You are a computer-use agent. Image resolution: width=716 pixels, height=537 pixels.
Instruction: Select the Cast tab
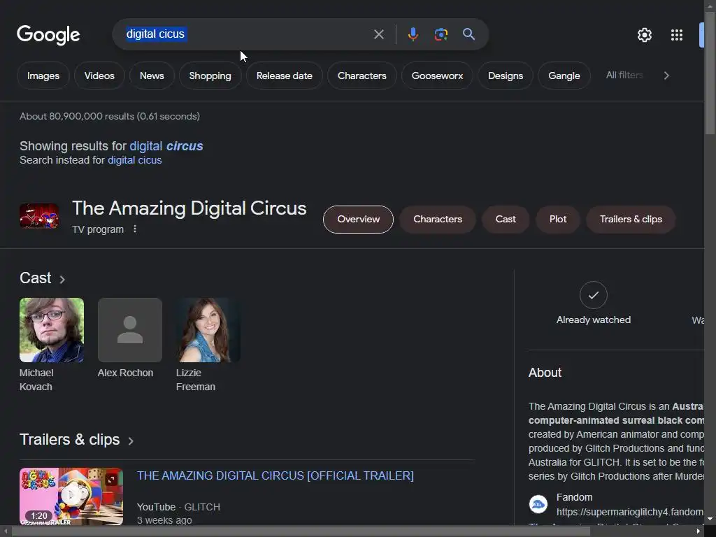(506, 219)
